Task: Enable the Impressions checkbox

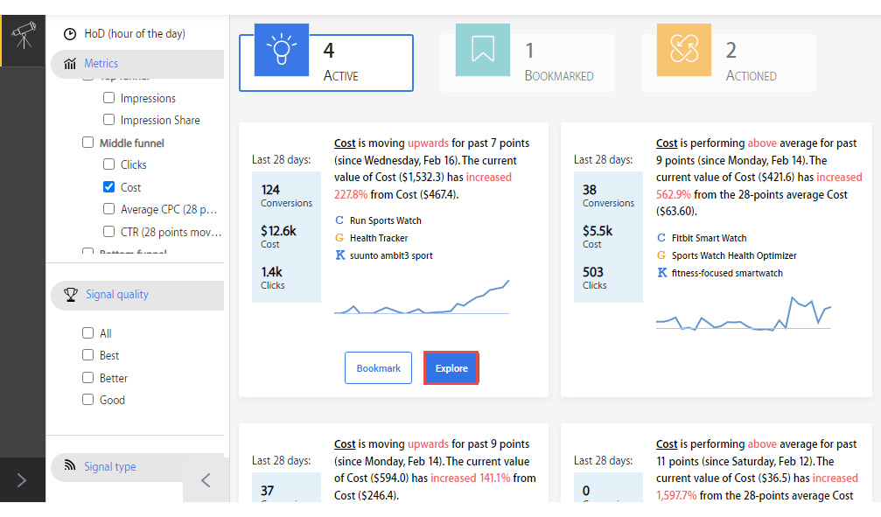Action: (109, 98)
